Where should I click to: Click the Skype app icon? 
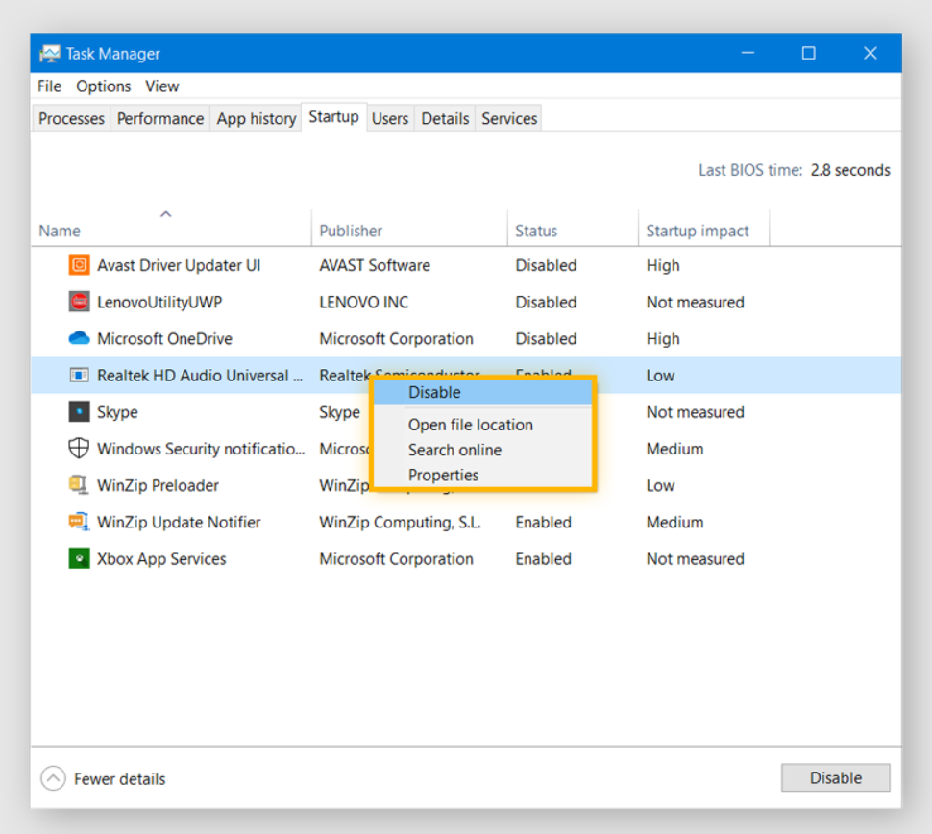79,412
